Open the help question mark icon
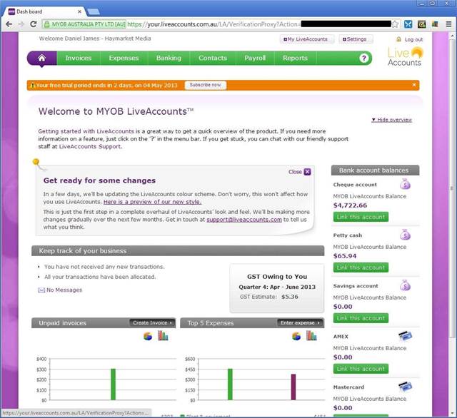 coord(363,58)
